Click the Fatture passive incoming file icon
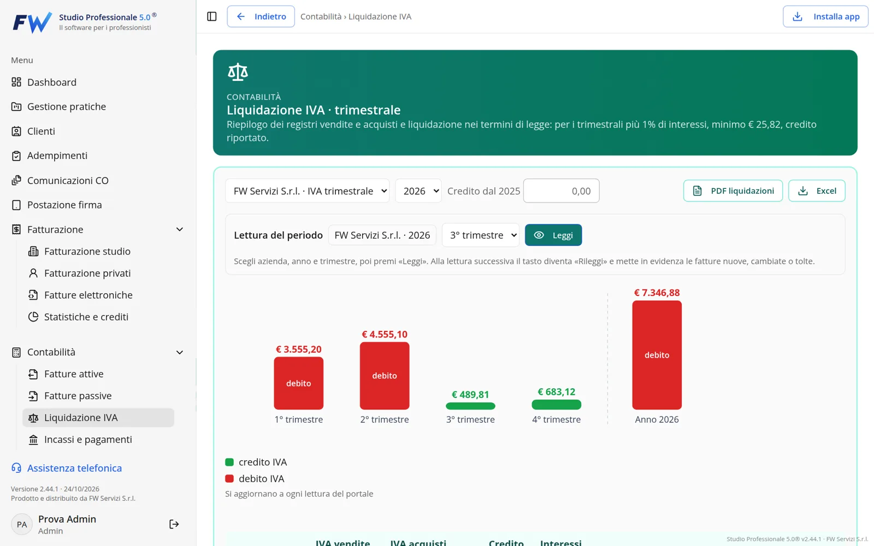This screenshot has height=546, width=874. pyautogui.click(x=33, y=396)
